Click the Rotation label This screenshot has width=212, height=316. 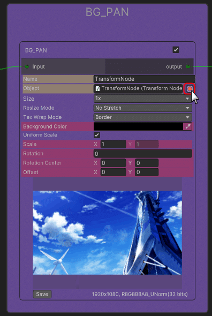click(x=33, y=154)
